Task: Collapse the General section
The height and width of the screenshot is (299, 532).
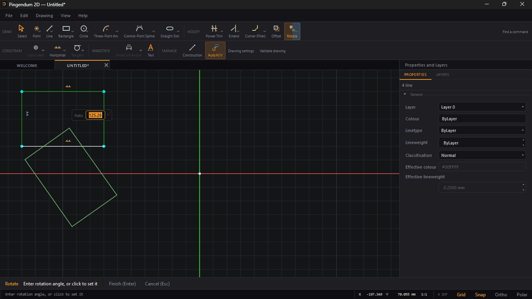Action: [x=405, y=94]
